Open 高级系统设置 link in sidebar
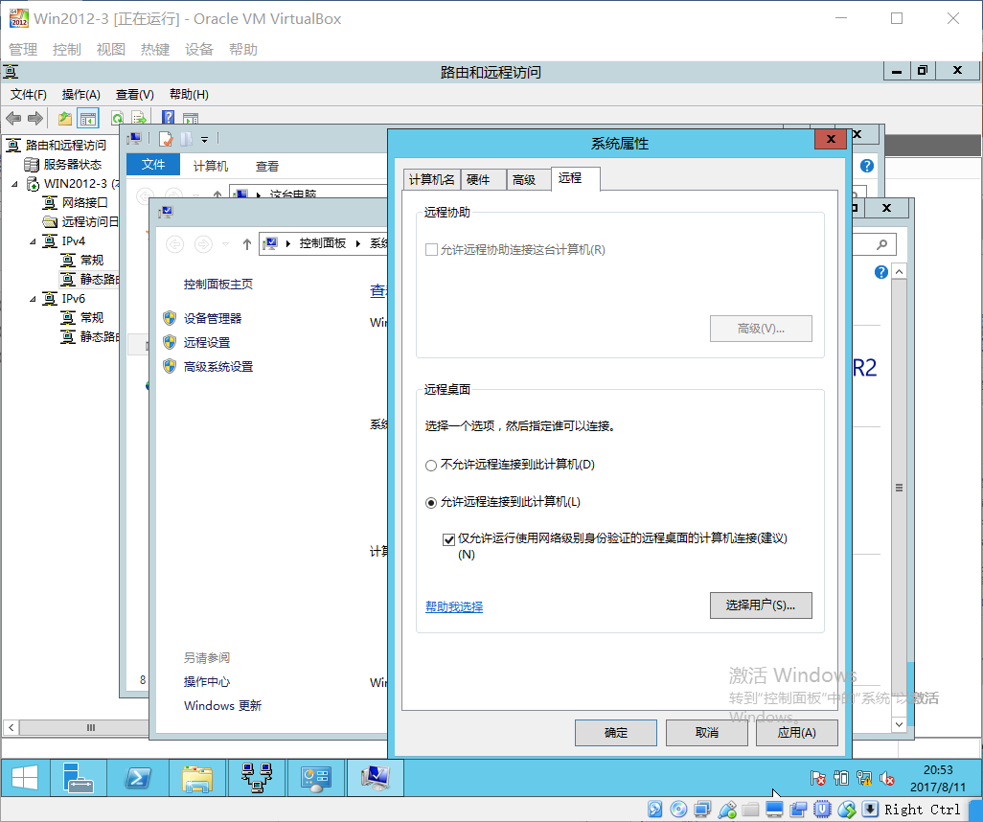Viewport: 983px width, 822px height. (x=218, y=367)
